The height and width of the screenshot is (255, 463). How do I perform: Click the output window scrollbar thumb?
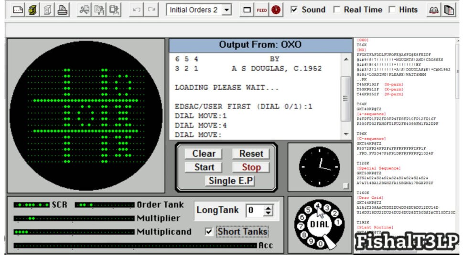[346, 99]
